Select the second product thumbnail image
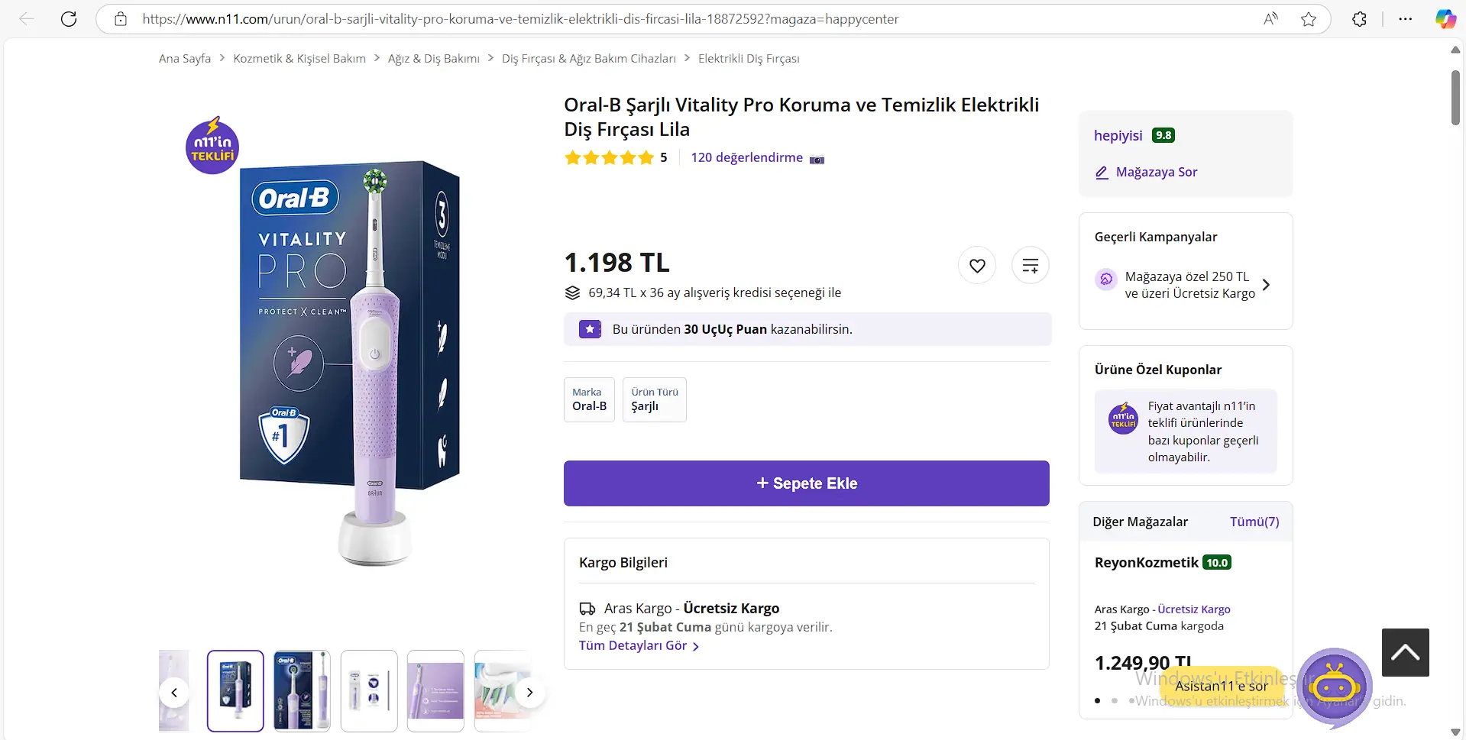 pos(303,691)
